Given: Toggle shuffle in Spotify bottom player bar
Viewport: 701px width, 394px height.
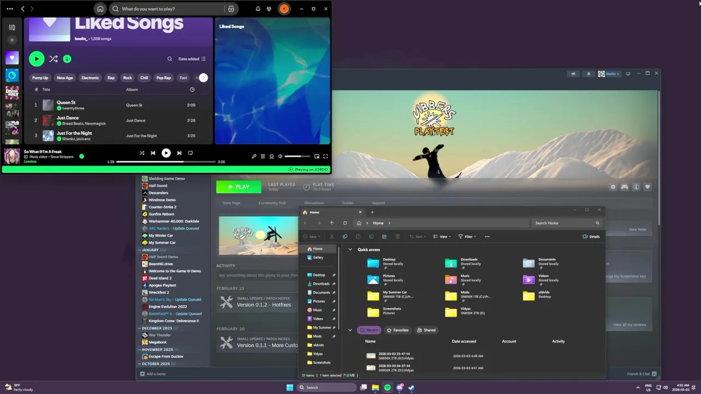Looking at the screenshot, I should (x=142, y=153).
